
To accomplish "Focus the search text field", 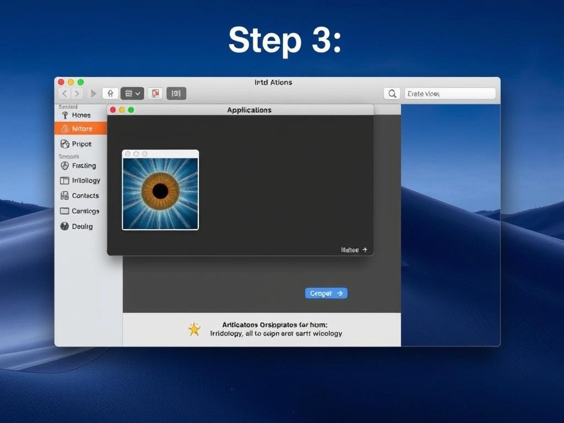I will pyautogui.click(x=450, y=94).
